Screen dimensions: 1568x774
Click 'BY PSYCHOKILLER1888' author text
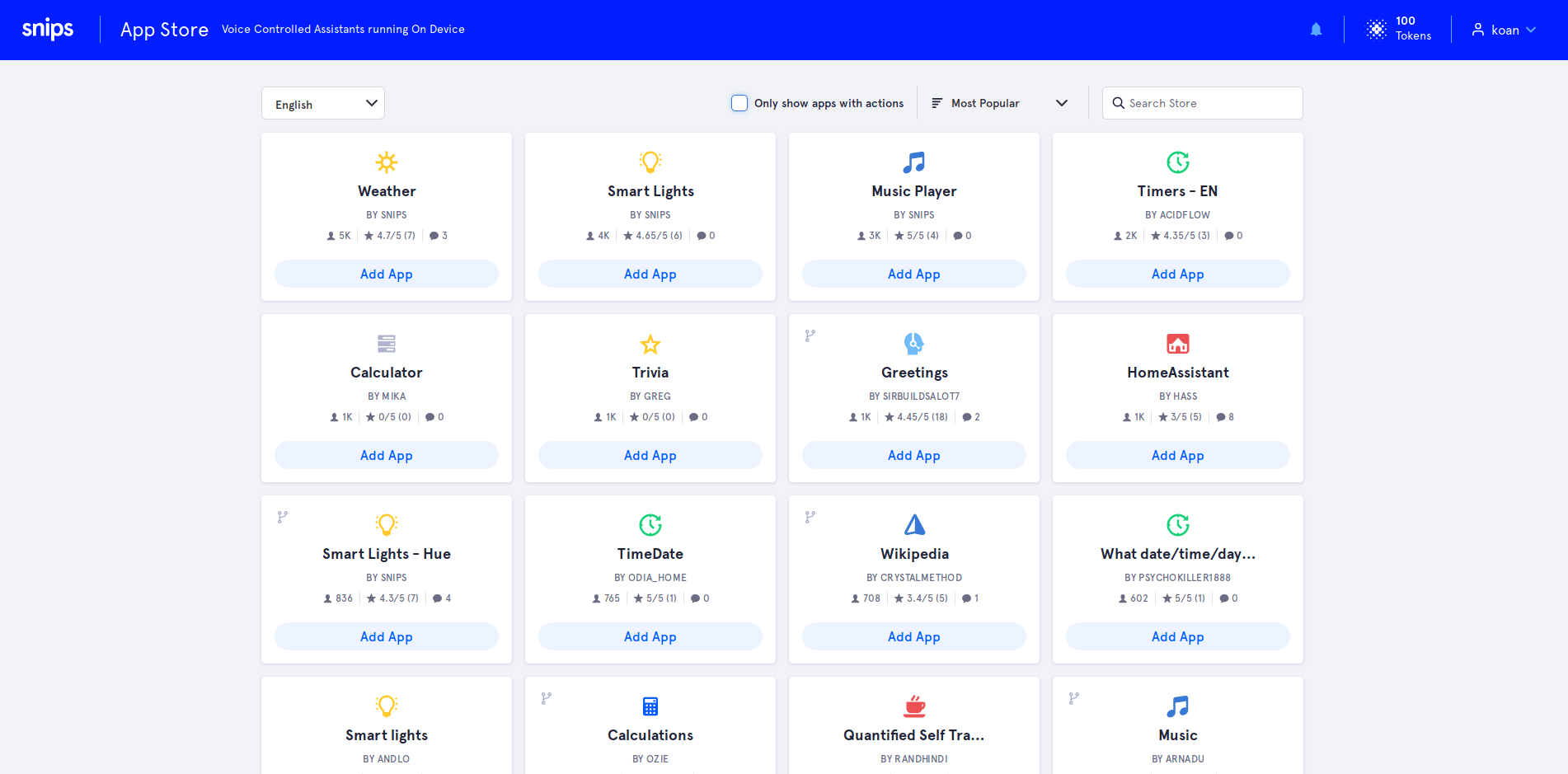tap(1178, 578)
